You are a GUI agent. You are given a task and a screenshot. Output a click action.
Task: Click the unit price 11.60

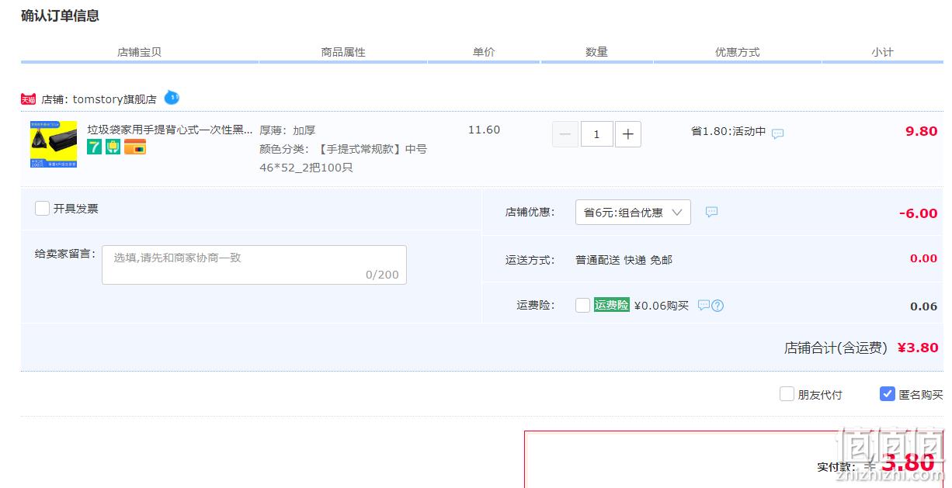coord(484,130)
